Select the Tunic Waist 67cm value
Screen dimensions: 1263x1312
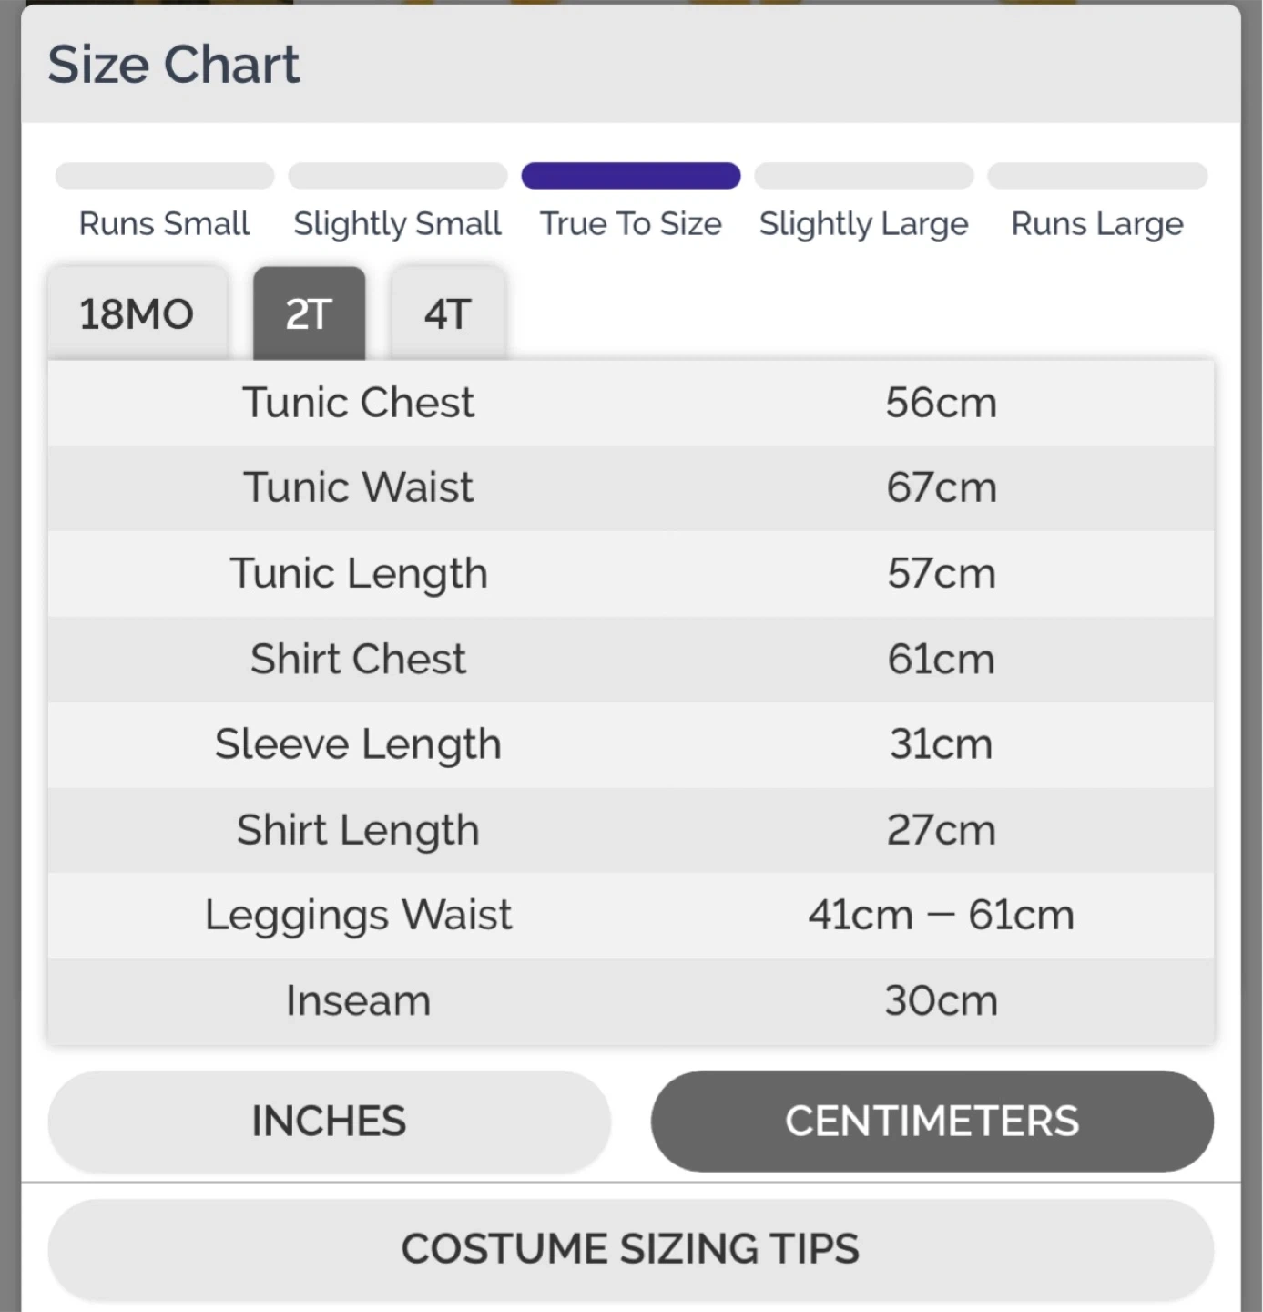pyautogui.click(x=942, y=487)
